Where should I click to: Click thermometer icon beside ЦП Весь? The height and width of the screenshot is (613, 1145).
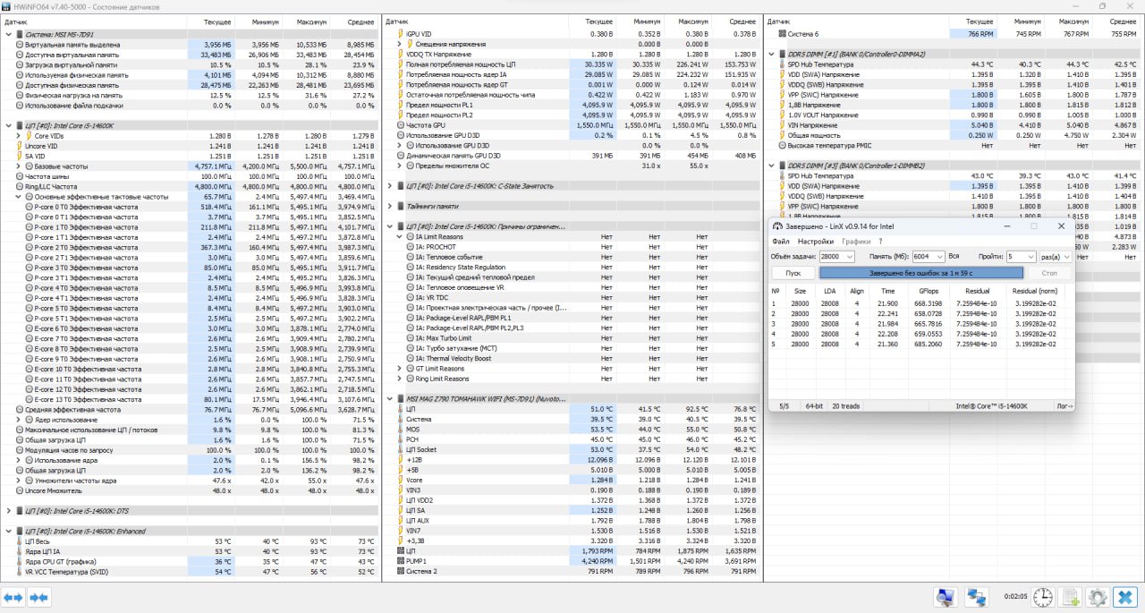point(19,541)
